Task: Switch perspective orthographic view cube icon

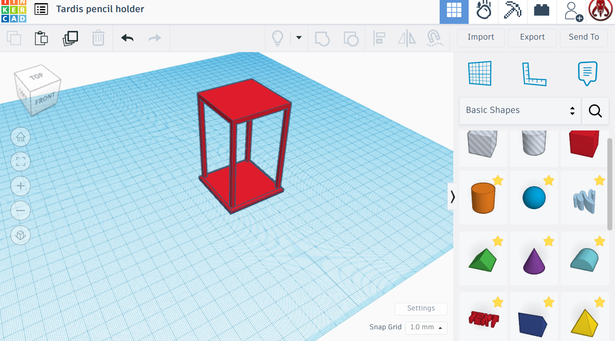Action: [x=21, y=235]
